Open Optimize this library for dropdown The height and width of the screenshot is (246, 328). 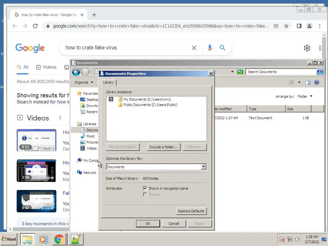tap(203, 167)
